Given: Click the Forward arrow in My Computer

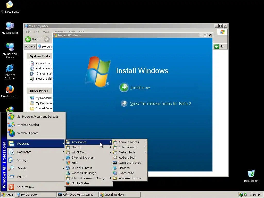Looking at the screenshot, I should pos(47,39).
